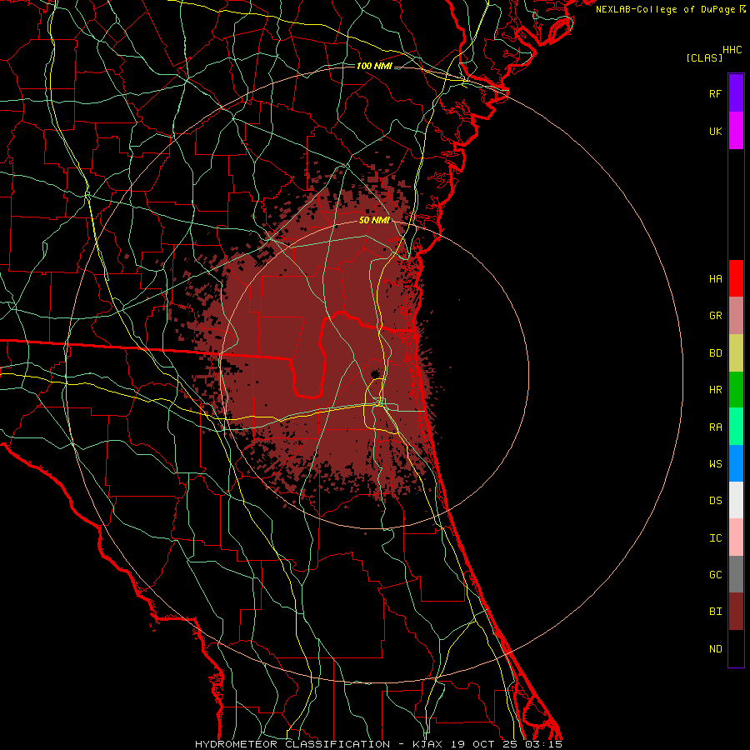Screen dimensions: 750x750
Task: Pick the RA light-green legend swatch
Action: pos(736,427)
